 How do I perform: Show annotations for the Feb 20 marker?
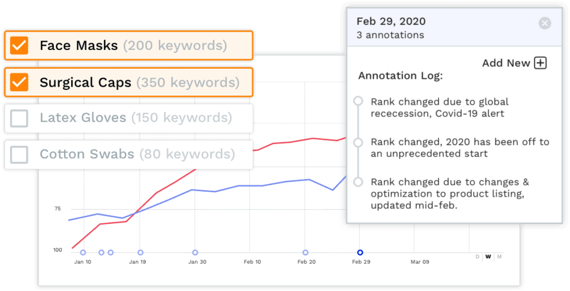305,253
